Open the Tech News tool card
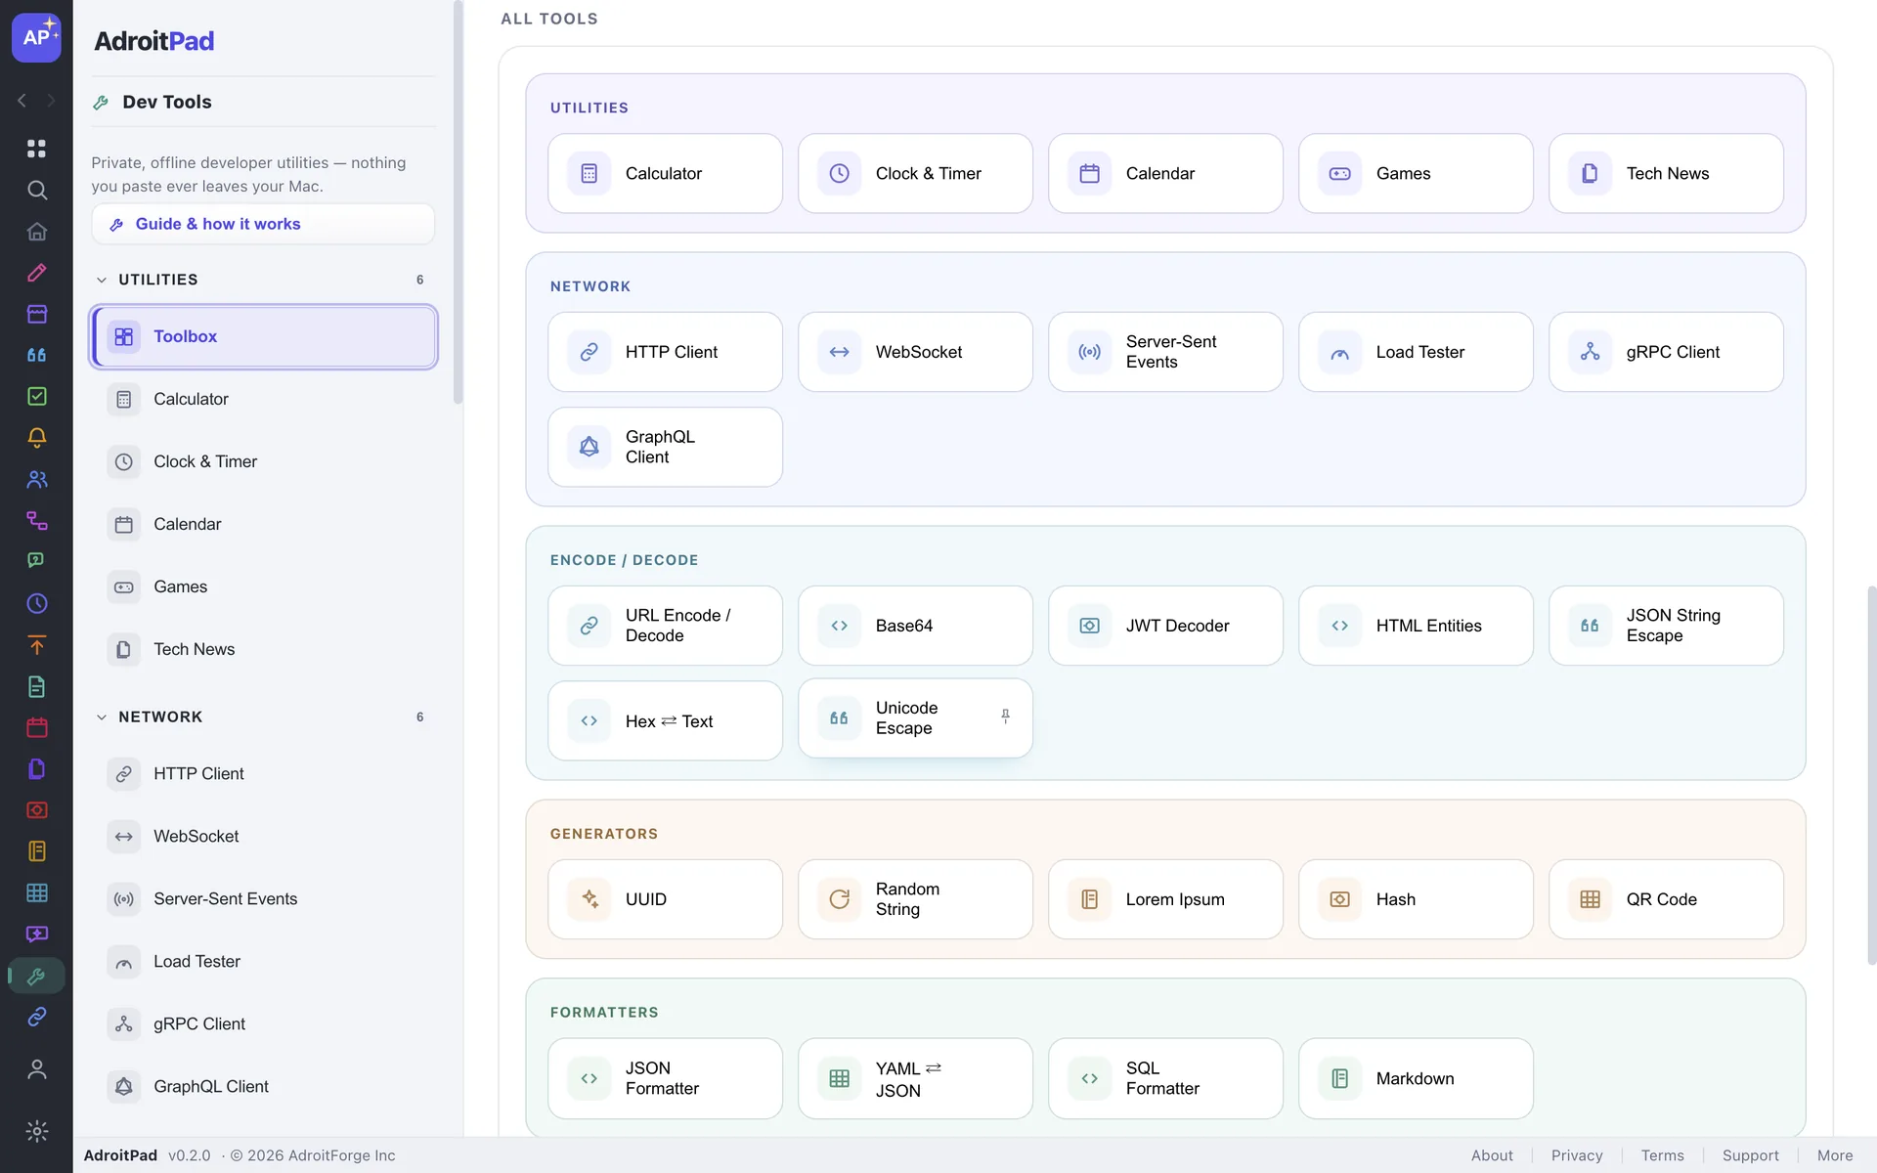This screenshot has height=1173, width=1877. pos(1666,173)
